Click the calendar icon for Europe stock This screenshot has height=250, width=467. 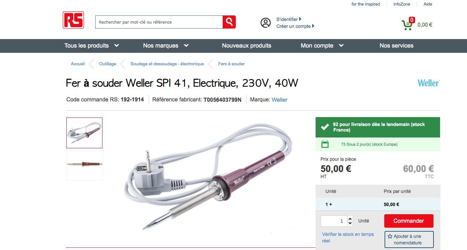tap(325, 144)
